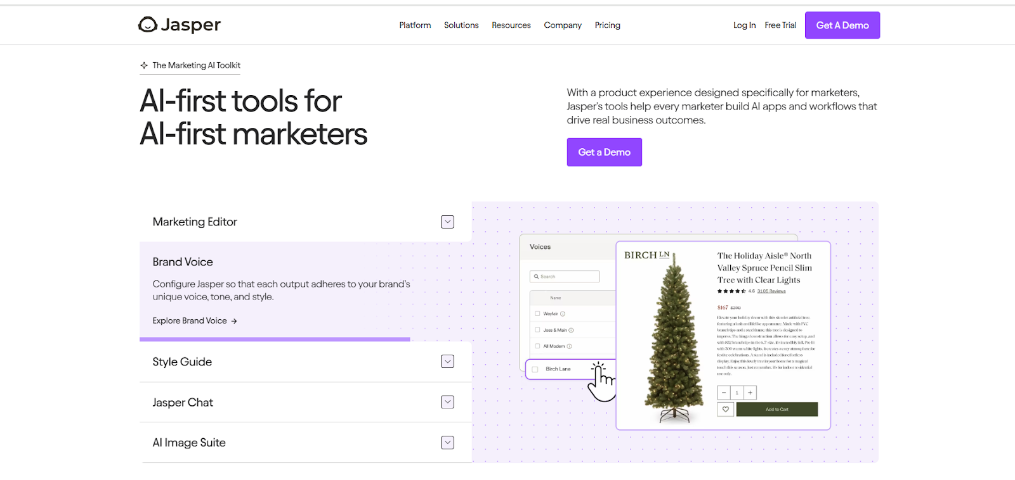Click the Jasper logo in the header
Screen dimensions: 1015x480
point(180,25)
